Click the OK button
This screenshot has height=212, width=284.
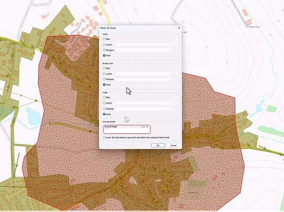(x=158, y=145)
